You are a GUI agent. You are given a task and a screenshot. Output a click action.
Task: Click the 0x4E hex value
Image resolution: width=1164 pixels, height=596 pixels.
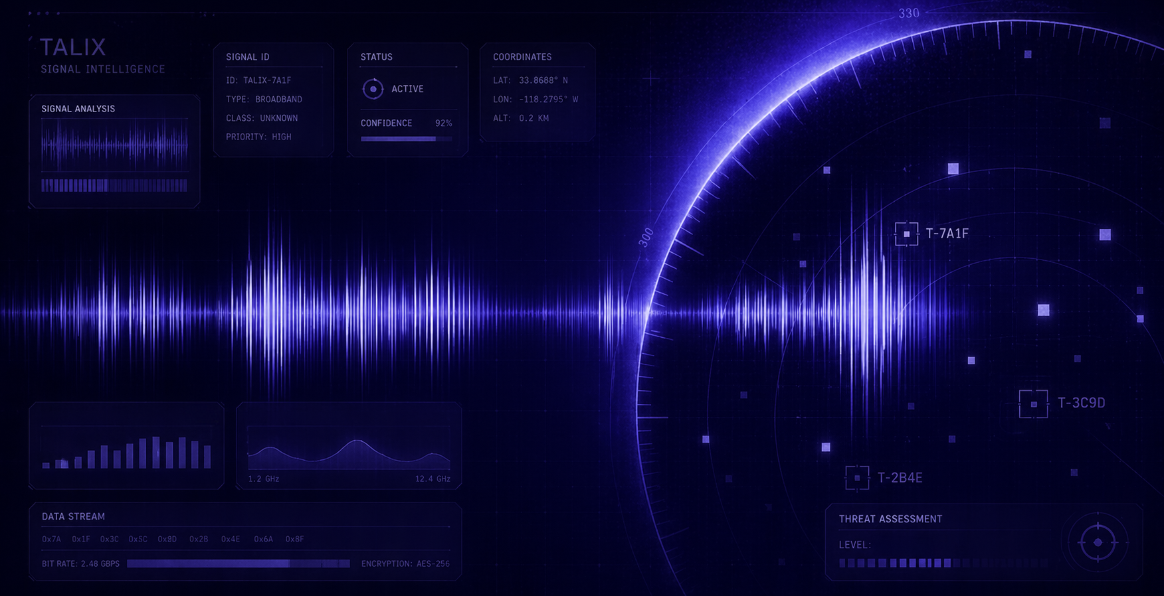[231, 539]
